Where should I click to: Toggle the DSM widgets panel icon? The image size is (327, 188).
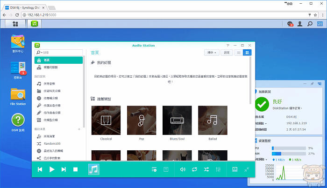[x=320, y=24]
